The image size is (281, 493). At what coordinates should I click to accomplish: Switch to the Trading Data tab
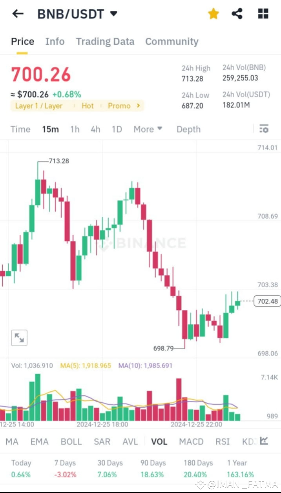point(105,41)
